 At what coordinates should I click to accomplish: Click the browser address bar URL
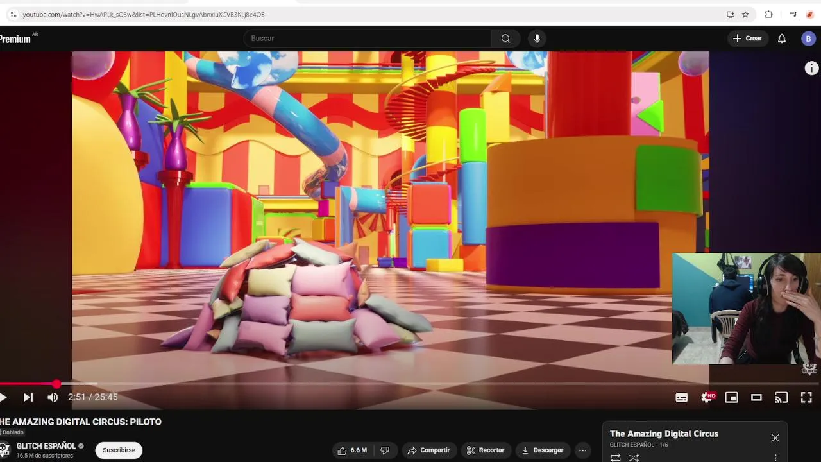144,14
